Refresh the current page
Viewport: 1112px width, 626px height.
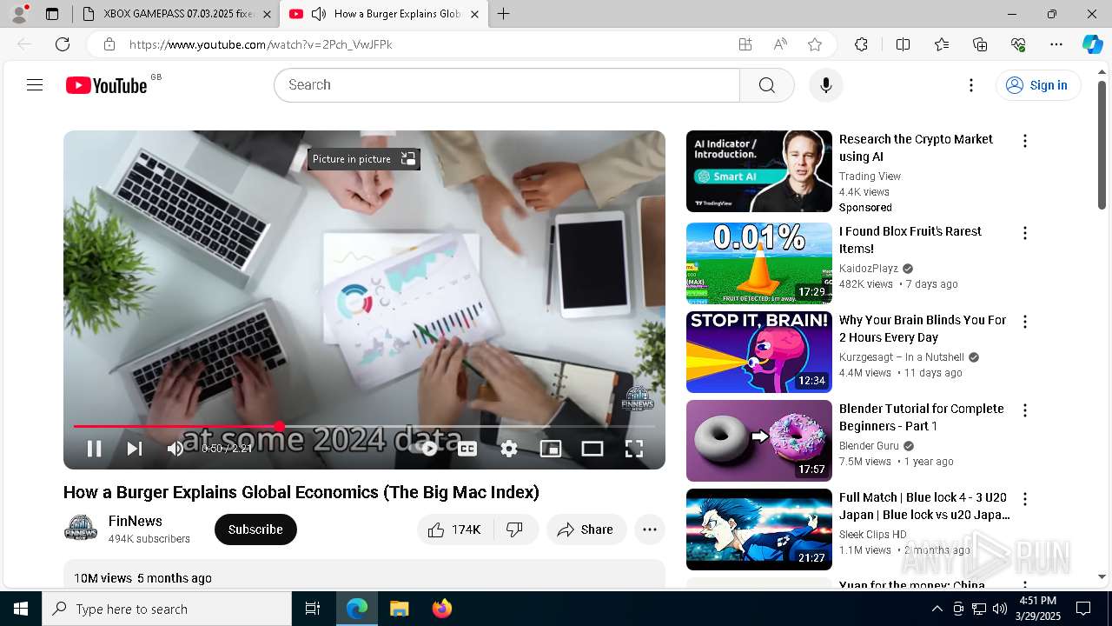tap(63, 44)
